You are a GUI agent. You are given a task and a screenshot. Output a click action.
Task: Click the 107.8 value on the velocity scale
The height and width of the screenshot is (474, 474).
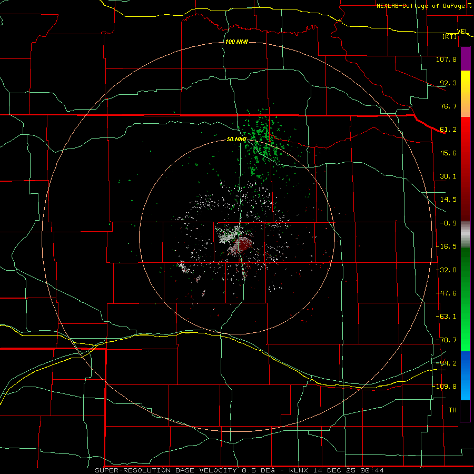[446, 59]
